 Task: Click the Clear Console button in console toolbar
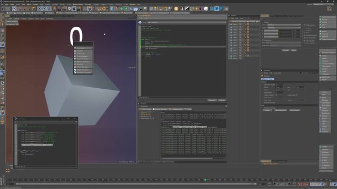pos(146,109)
